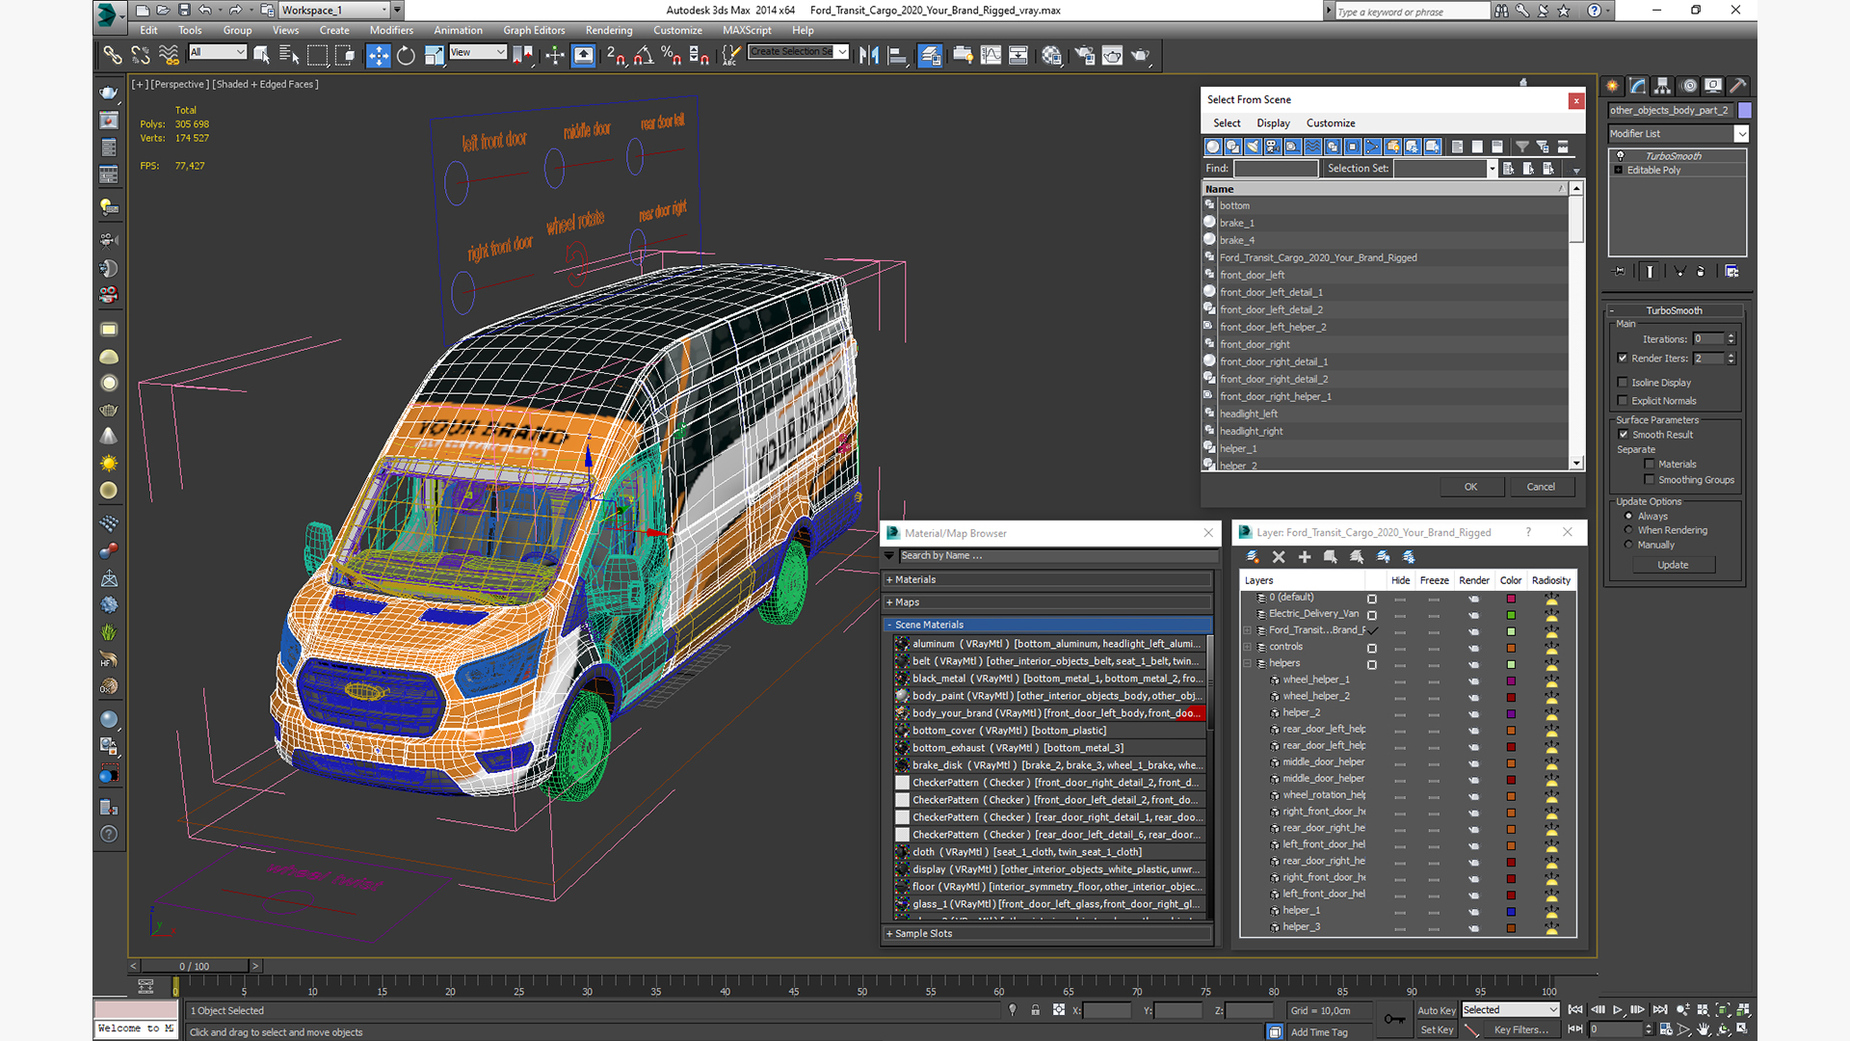Enable the Isoline Display checkbox
1850x1041 pixels.
(x=1623, y=383)
